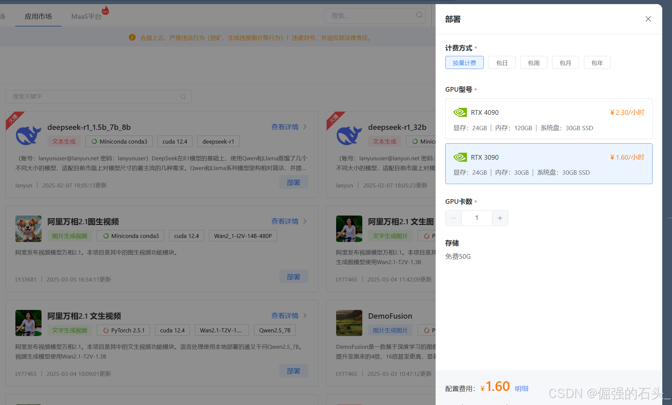Open MaaS平台 tab
Image resolution: width=672 pixels, height=405 pixels.
point(86,16)
